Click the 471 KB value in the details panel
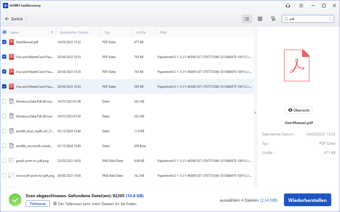340x212 pixels. tap(329, 153)
